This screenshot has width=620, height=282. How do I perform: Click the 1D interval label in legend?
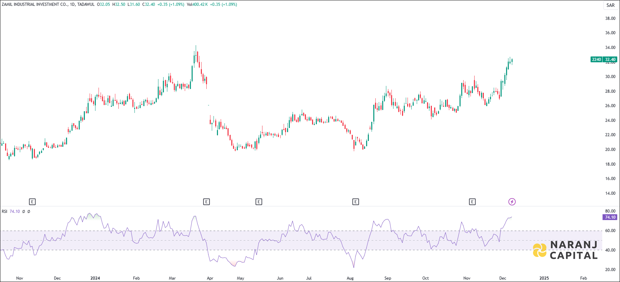point(72,4)
